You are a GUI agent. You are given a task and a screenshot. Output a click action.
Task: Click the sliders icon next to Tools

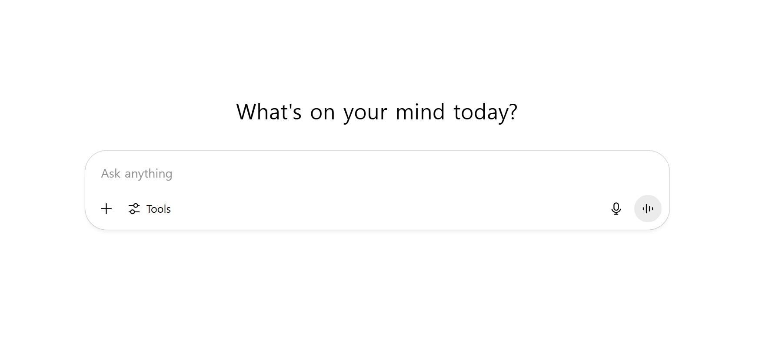[x=134, y=209]
